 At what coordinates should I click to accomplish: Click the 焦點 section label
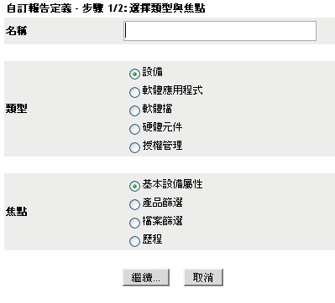[16, 211]
